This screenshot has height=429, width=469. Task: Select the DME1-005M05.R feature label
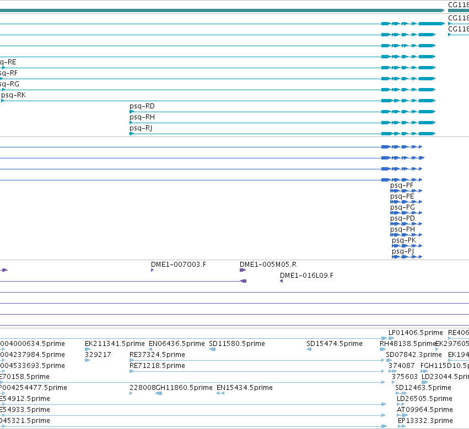(268, 265)
